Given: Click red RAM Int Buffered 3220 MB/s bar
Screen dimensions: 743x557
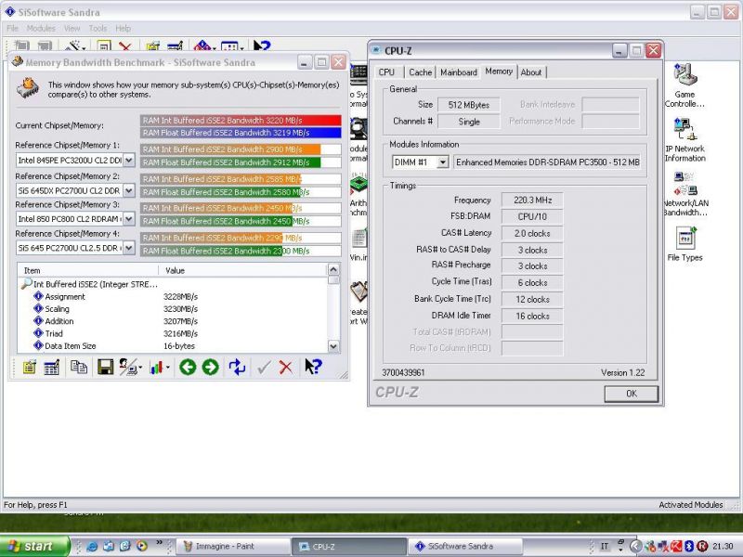Looking at the screenshot, I should [x=241, y=121].
